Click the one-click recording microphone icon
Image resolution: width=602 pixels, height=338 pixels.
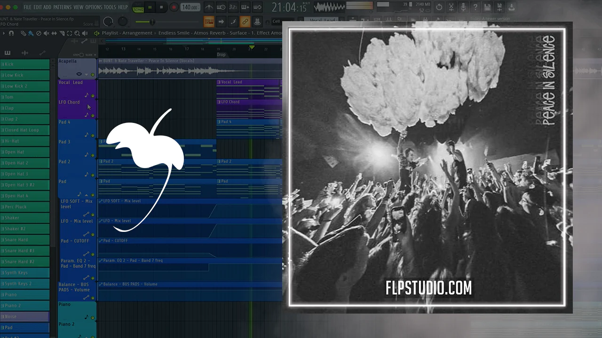463,7
